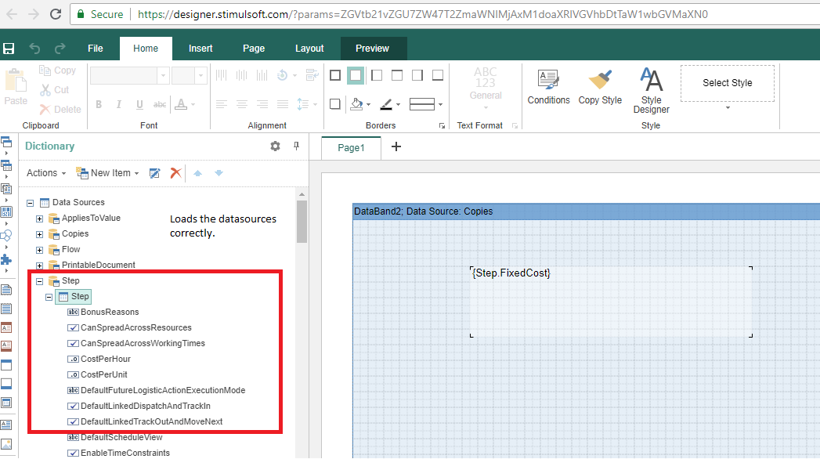This screenshot has width=820, height=459.
Task: Open Dictionary settings gear
Action: (275, 146)
